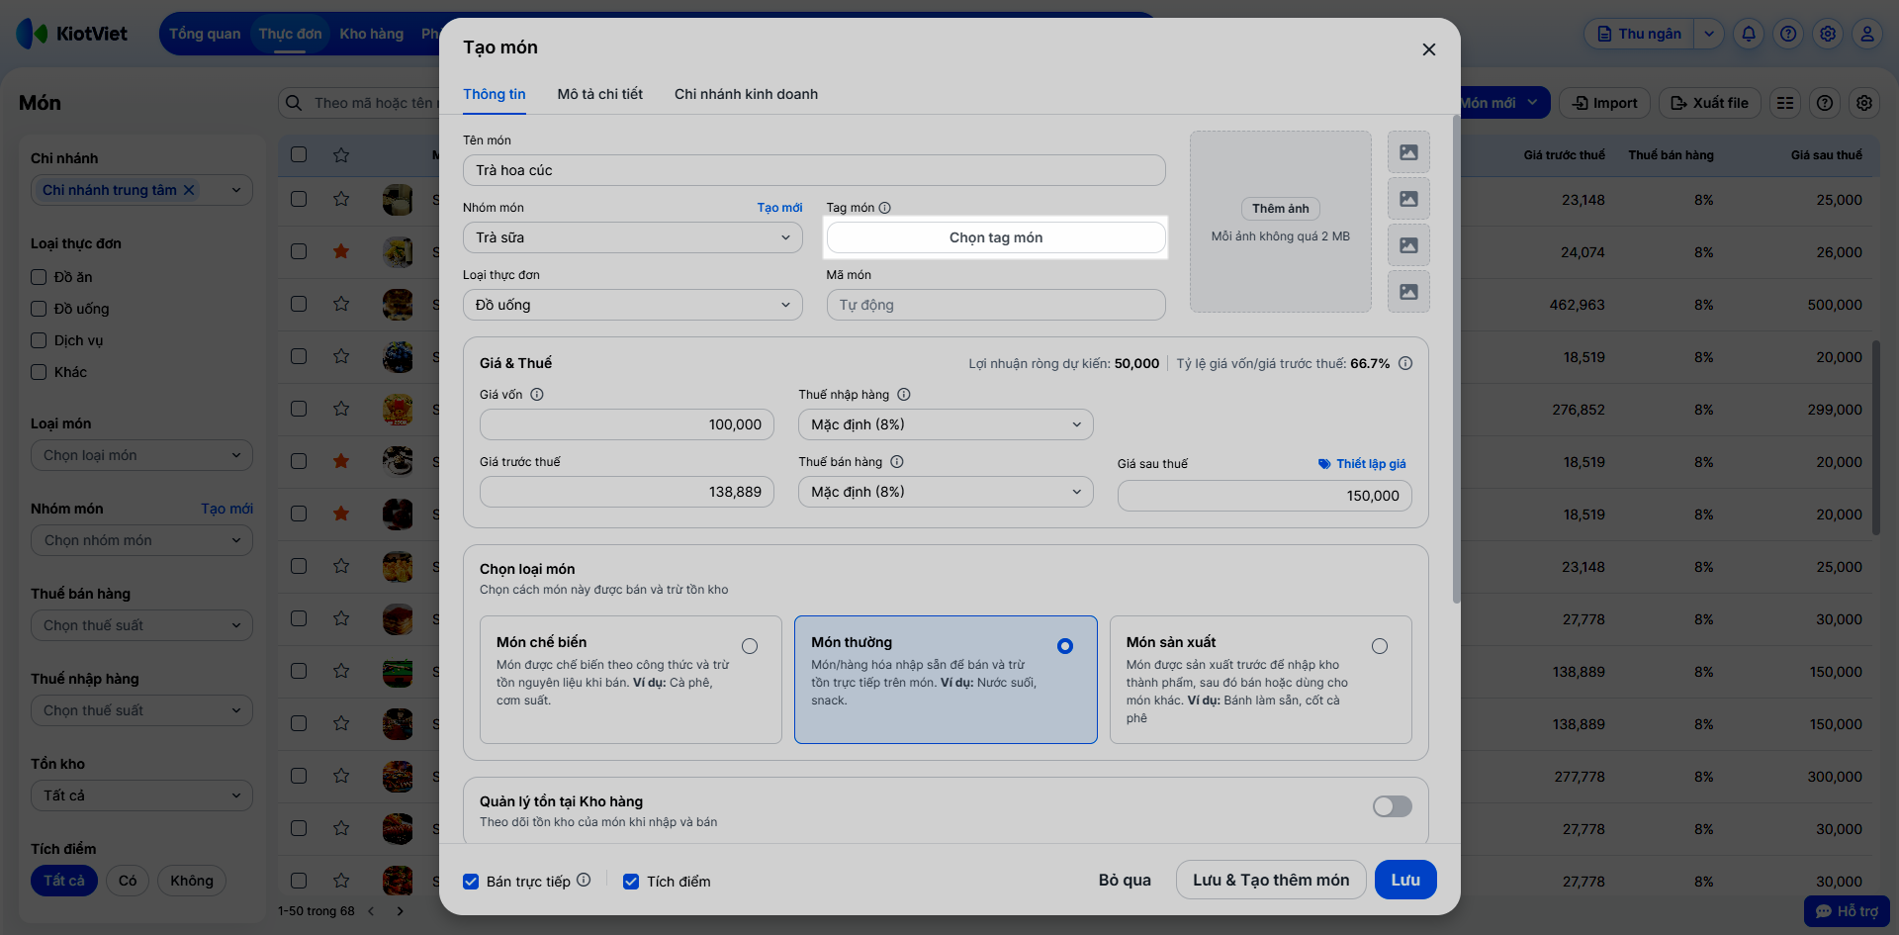The height and width of the screenshot is (935, 1899).
Task: Switch to the Mô tả chi tiết tab
Action: (x=600, y=94)
